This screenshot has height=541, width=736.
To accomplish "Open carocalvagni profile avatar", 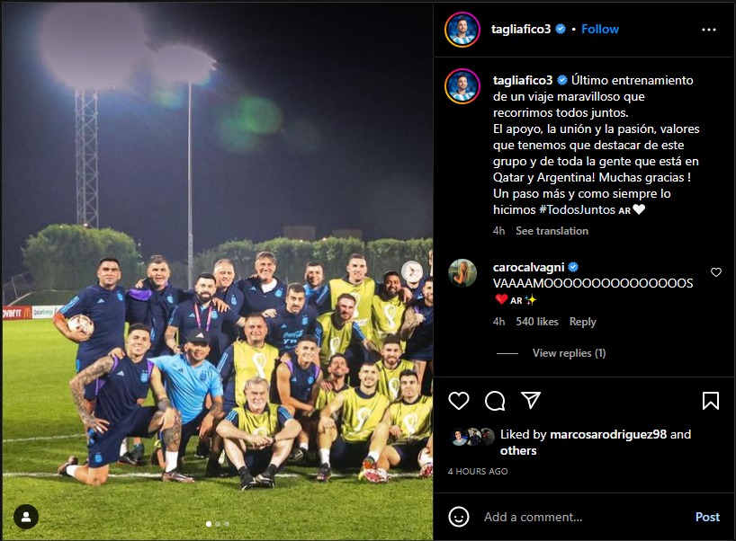I will 462,273.
